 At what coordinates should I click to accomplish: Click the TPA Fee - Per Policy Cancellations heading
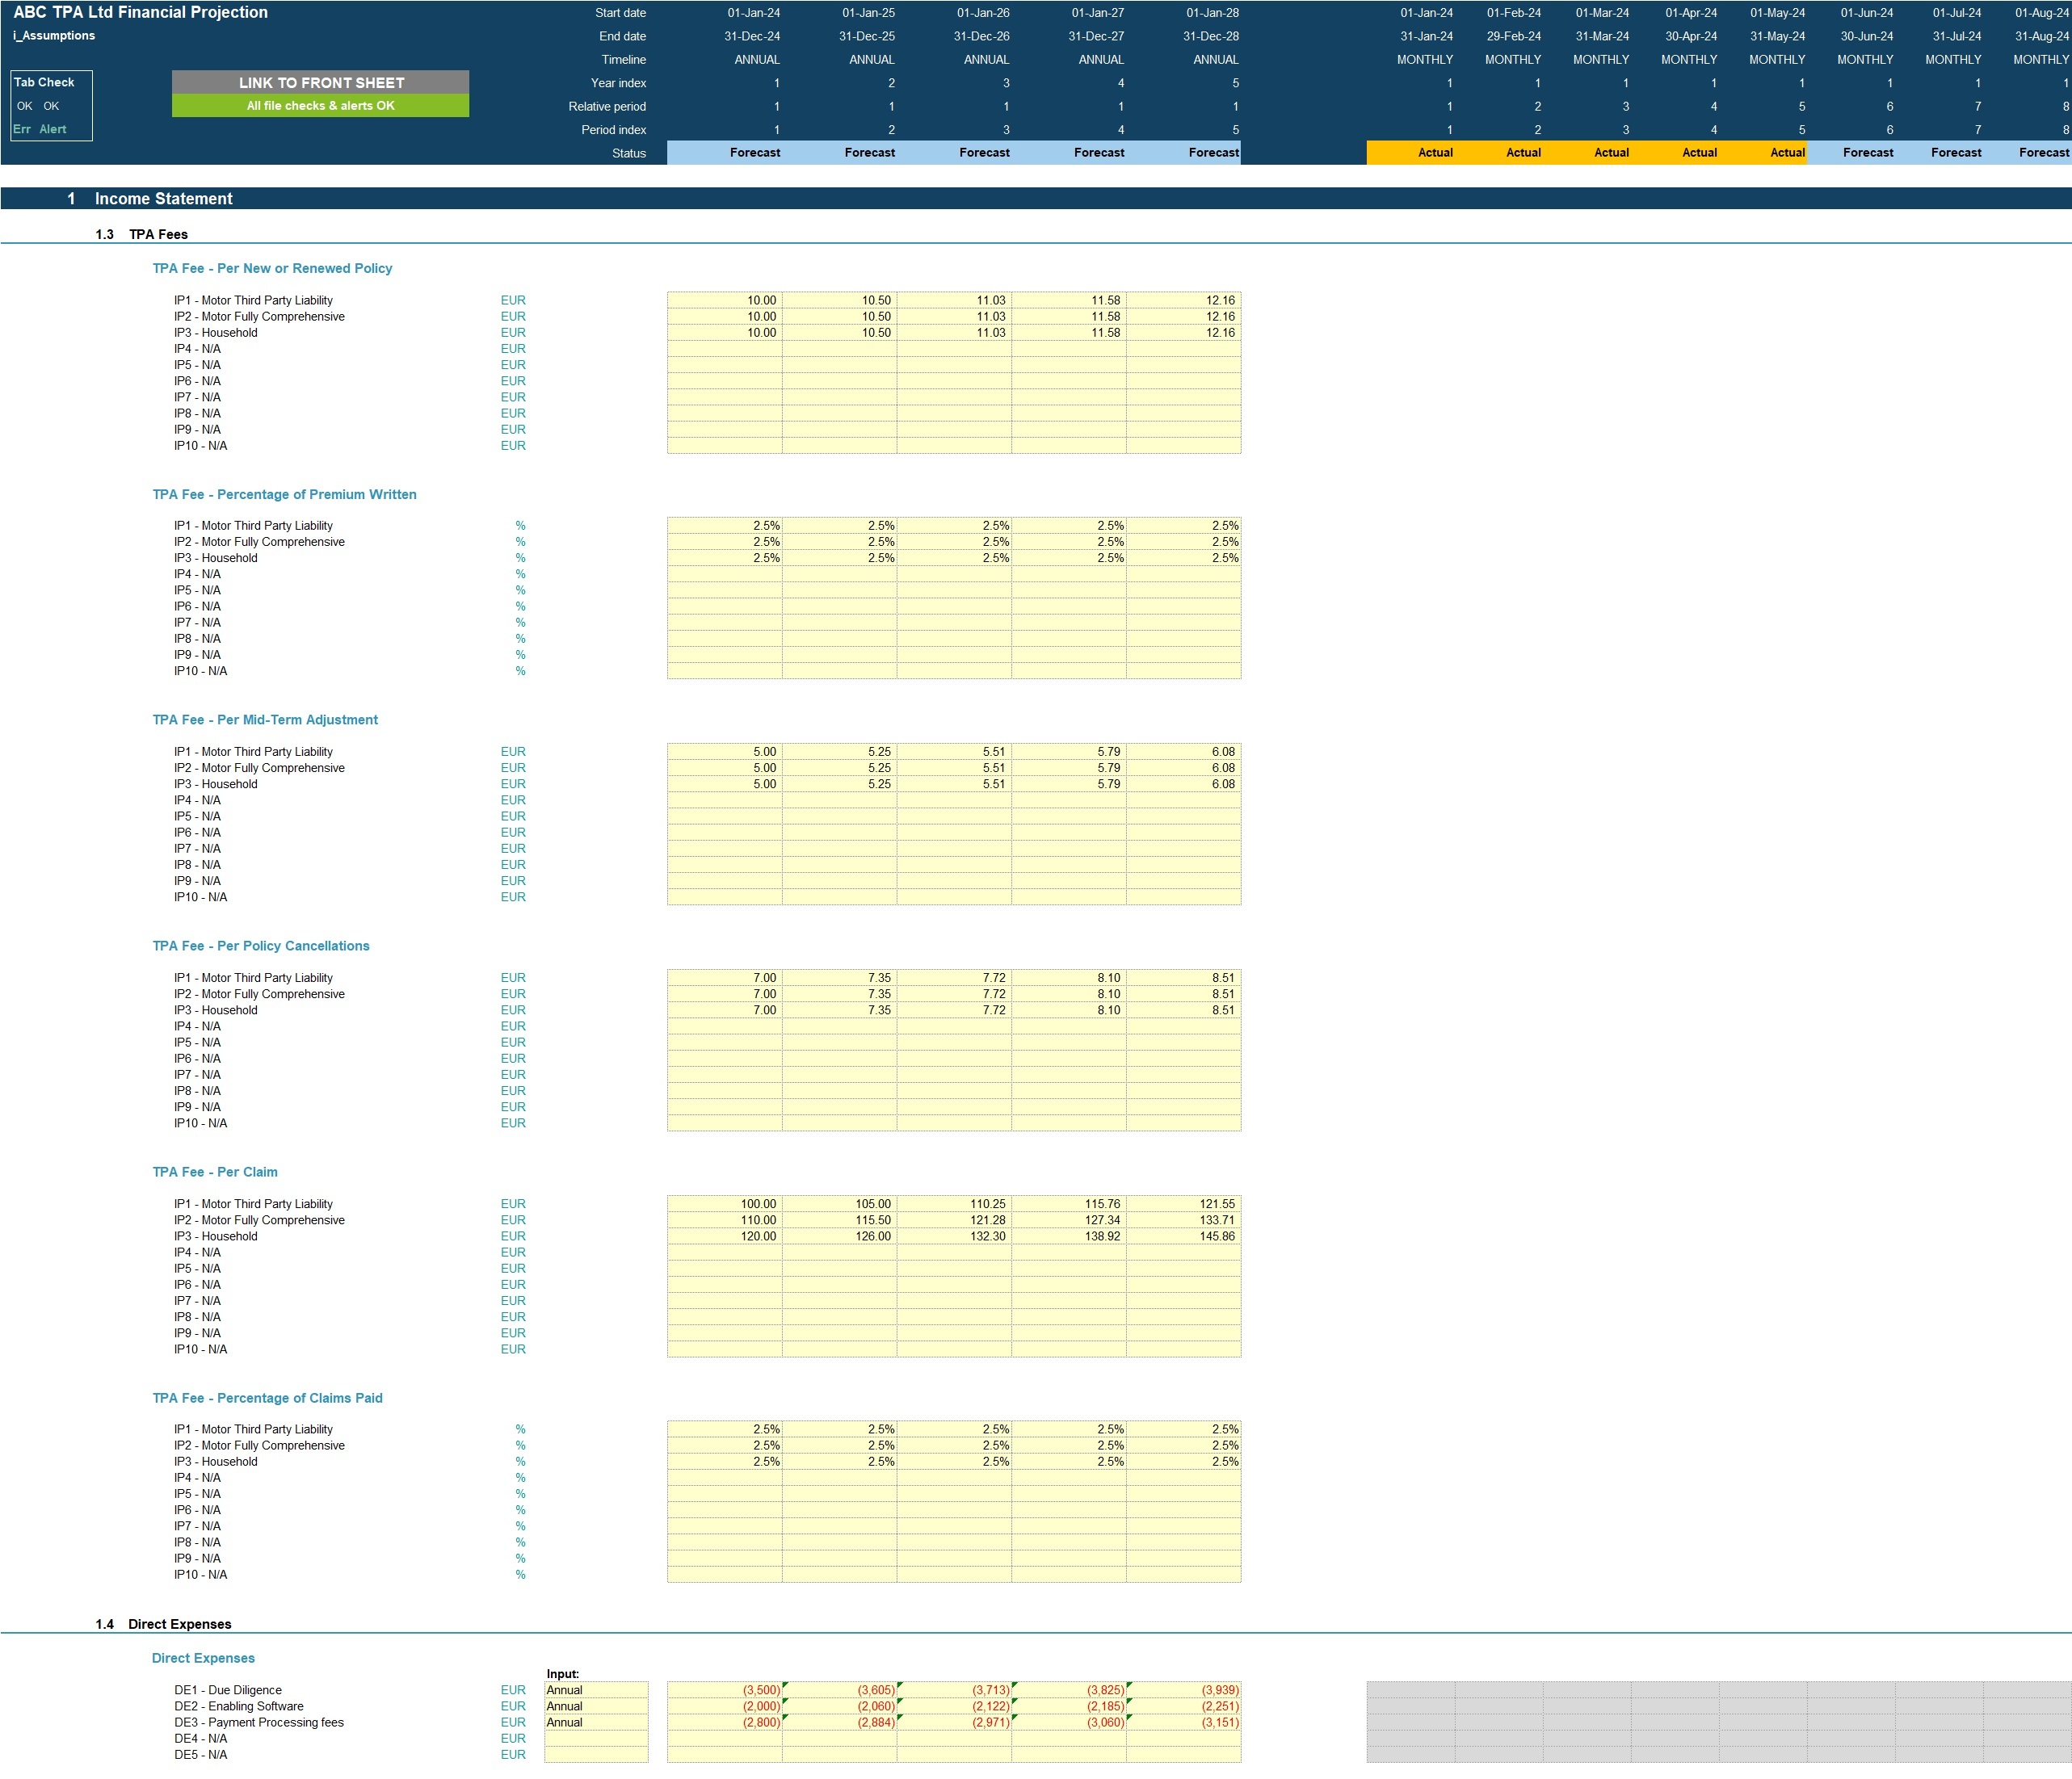point(261,946)
